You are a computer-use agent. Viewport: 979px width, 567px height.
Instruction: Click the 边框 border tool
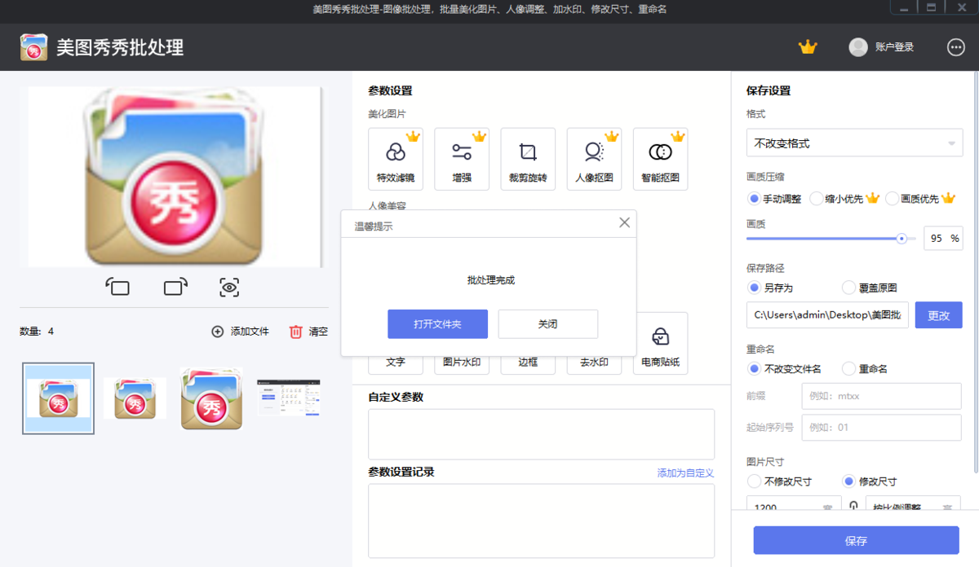coord(528,363)
